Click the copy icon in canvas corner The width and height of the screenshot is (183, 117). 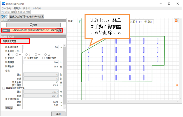pos(176,21)
